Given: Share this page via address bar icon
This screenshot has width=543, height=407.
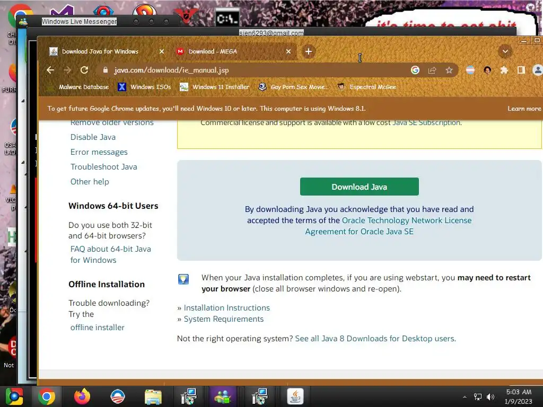Looking at the screenshot, I should point(432,70).
